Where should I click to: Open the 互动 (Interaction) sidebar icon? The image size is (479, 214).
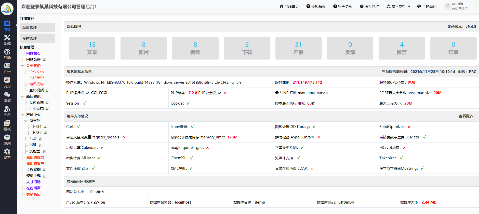(x=7, y=54)
